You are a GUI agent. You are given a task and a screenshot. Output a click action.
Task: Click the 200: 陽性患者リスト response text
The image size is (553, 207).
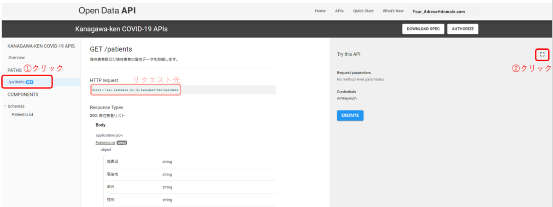tap(107, 116)
